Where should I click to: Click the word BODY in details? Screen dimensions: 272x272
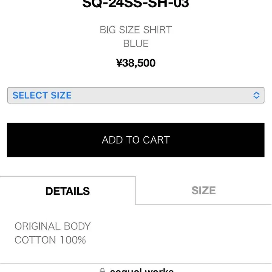tap(77, 226)
